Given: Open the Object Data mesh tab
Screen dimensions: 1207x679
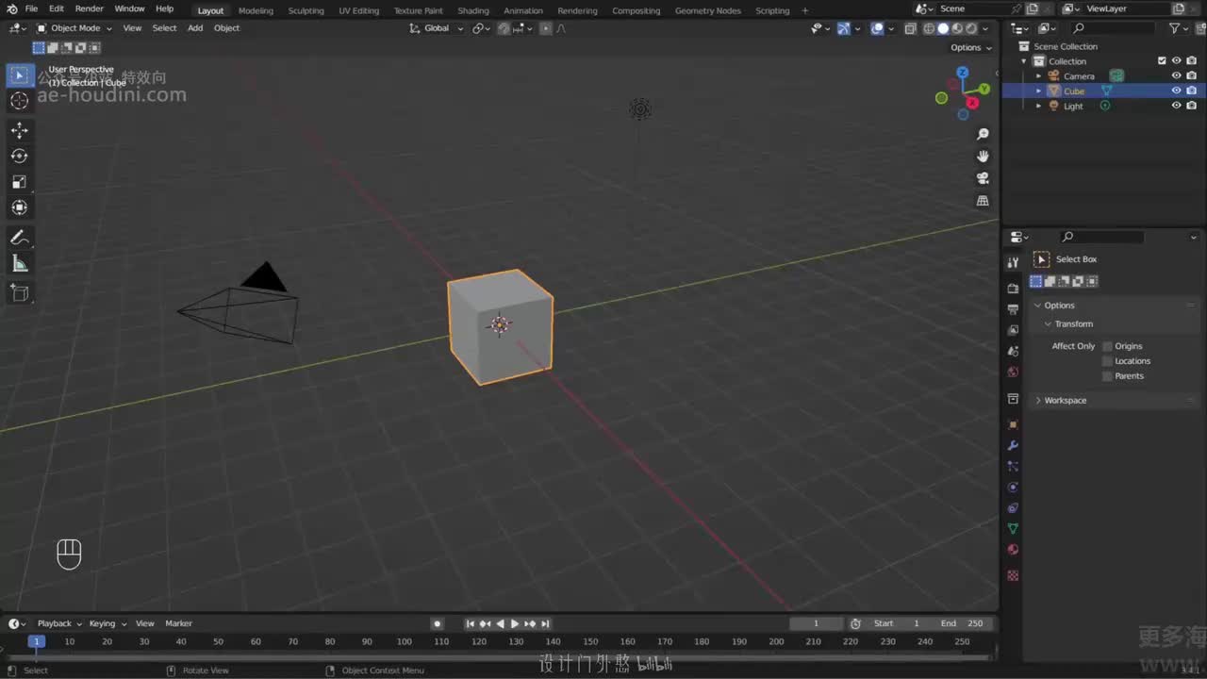Looking at the screenshot, I should 1013,528.
